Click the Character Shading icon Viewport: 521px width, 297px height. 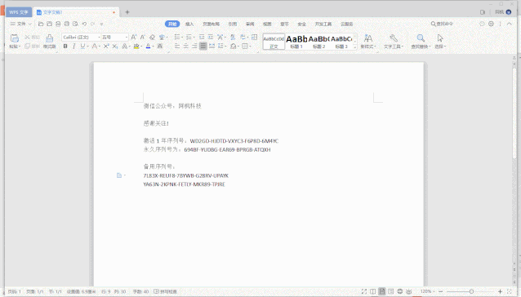tap(160, 47)
